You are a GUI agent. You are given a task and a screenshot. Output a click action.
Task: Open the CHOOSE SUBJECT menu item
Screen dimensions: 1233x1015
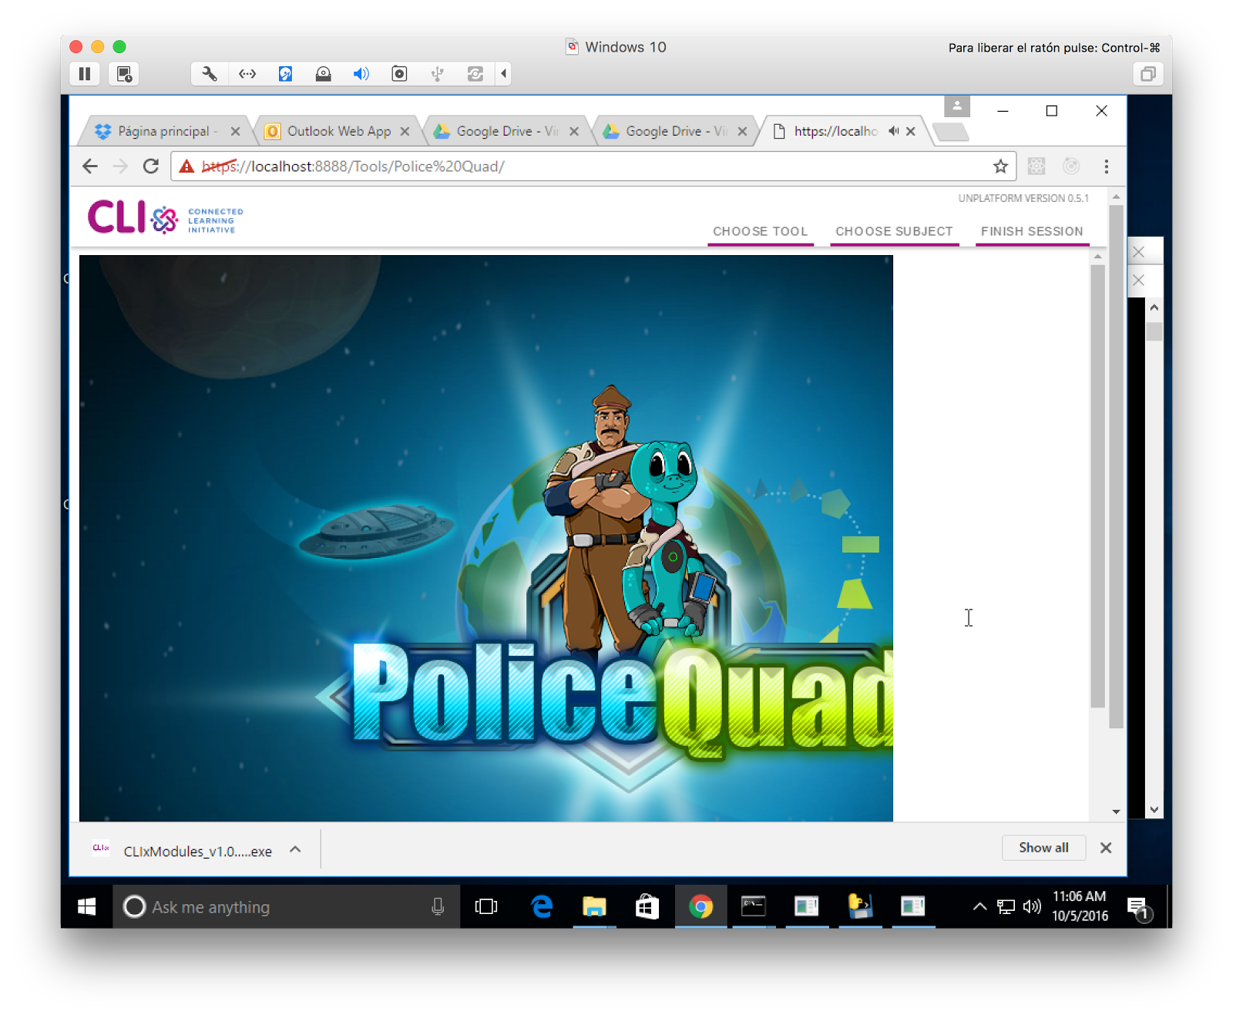point(894,232)
